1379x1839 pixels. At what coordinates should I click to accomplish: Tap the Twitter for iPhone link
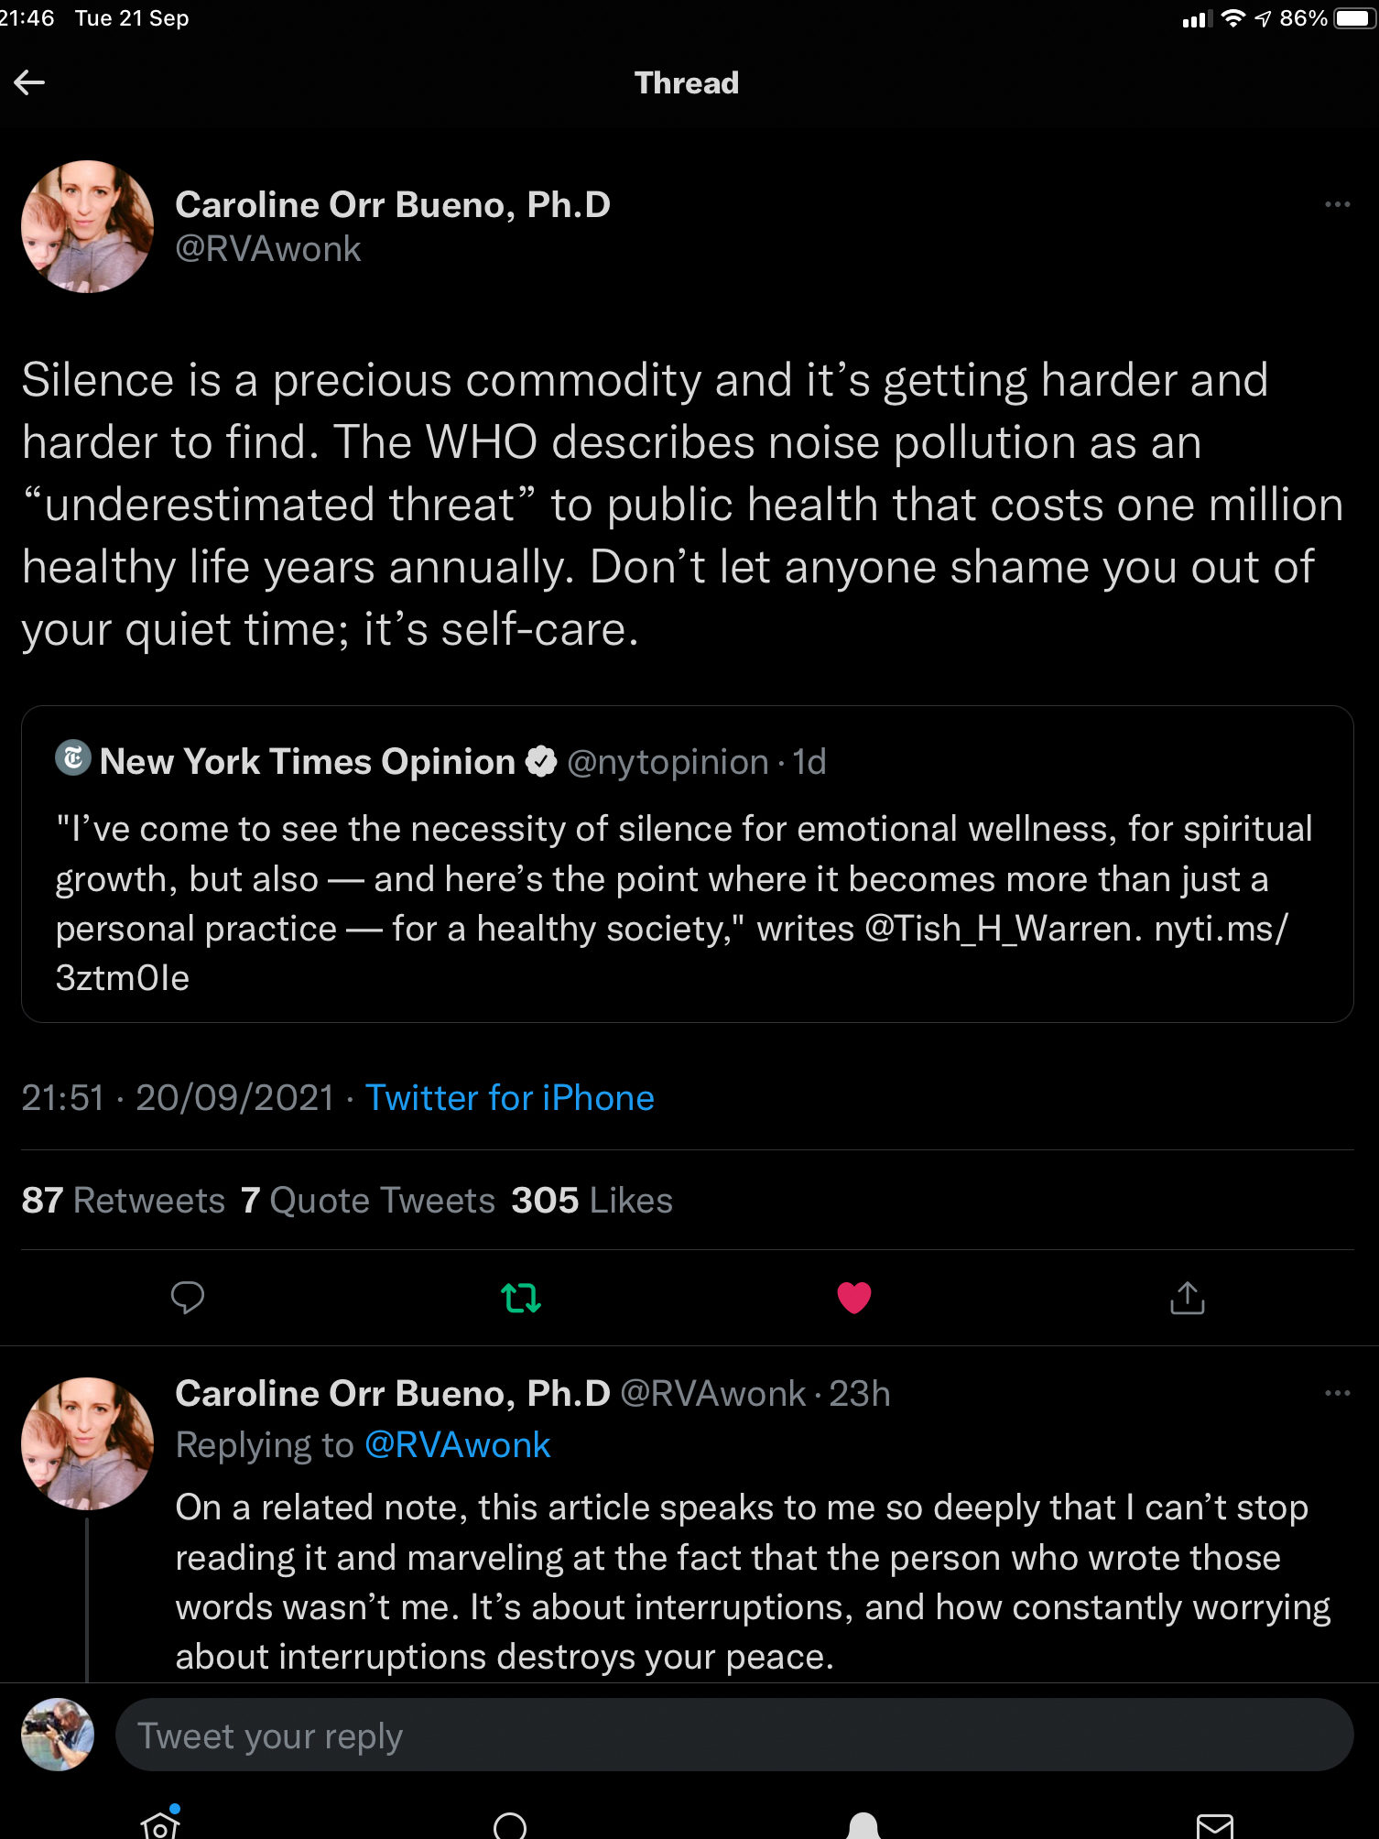point(509,1097)
